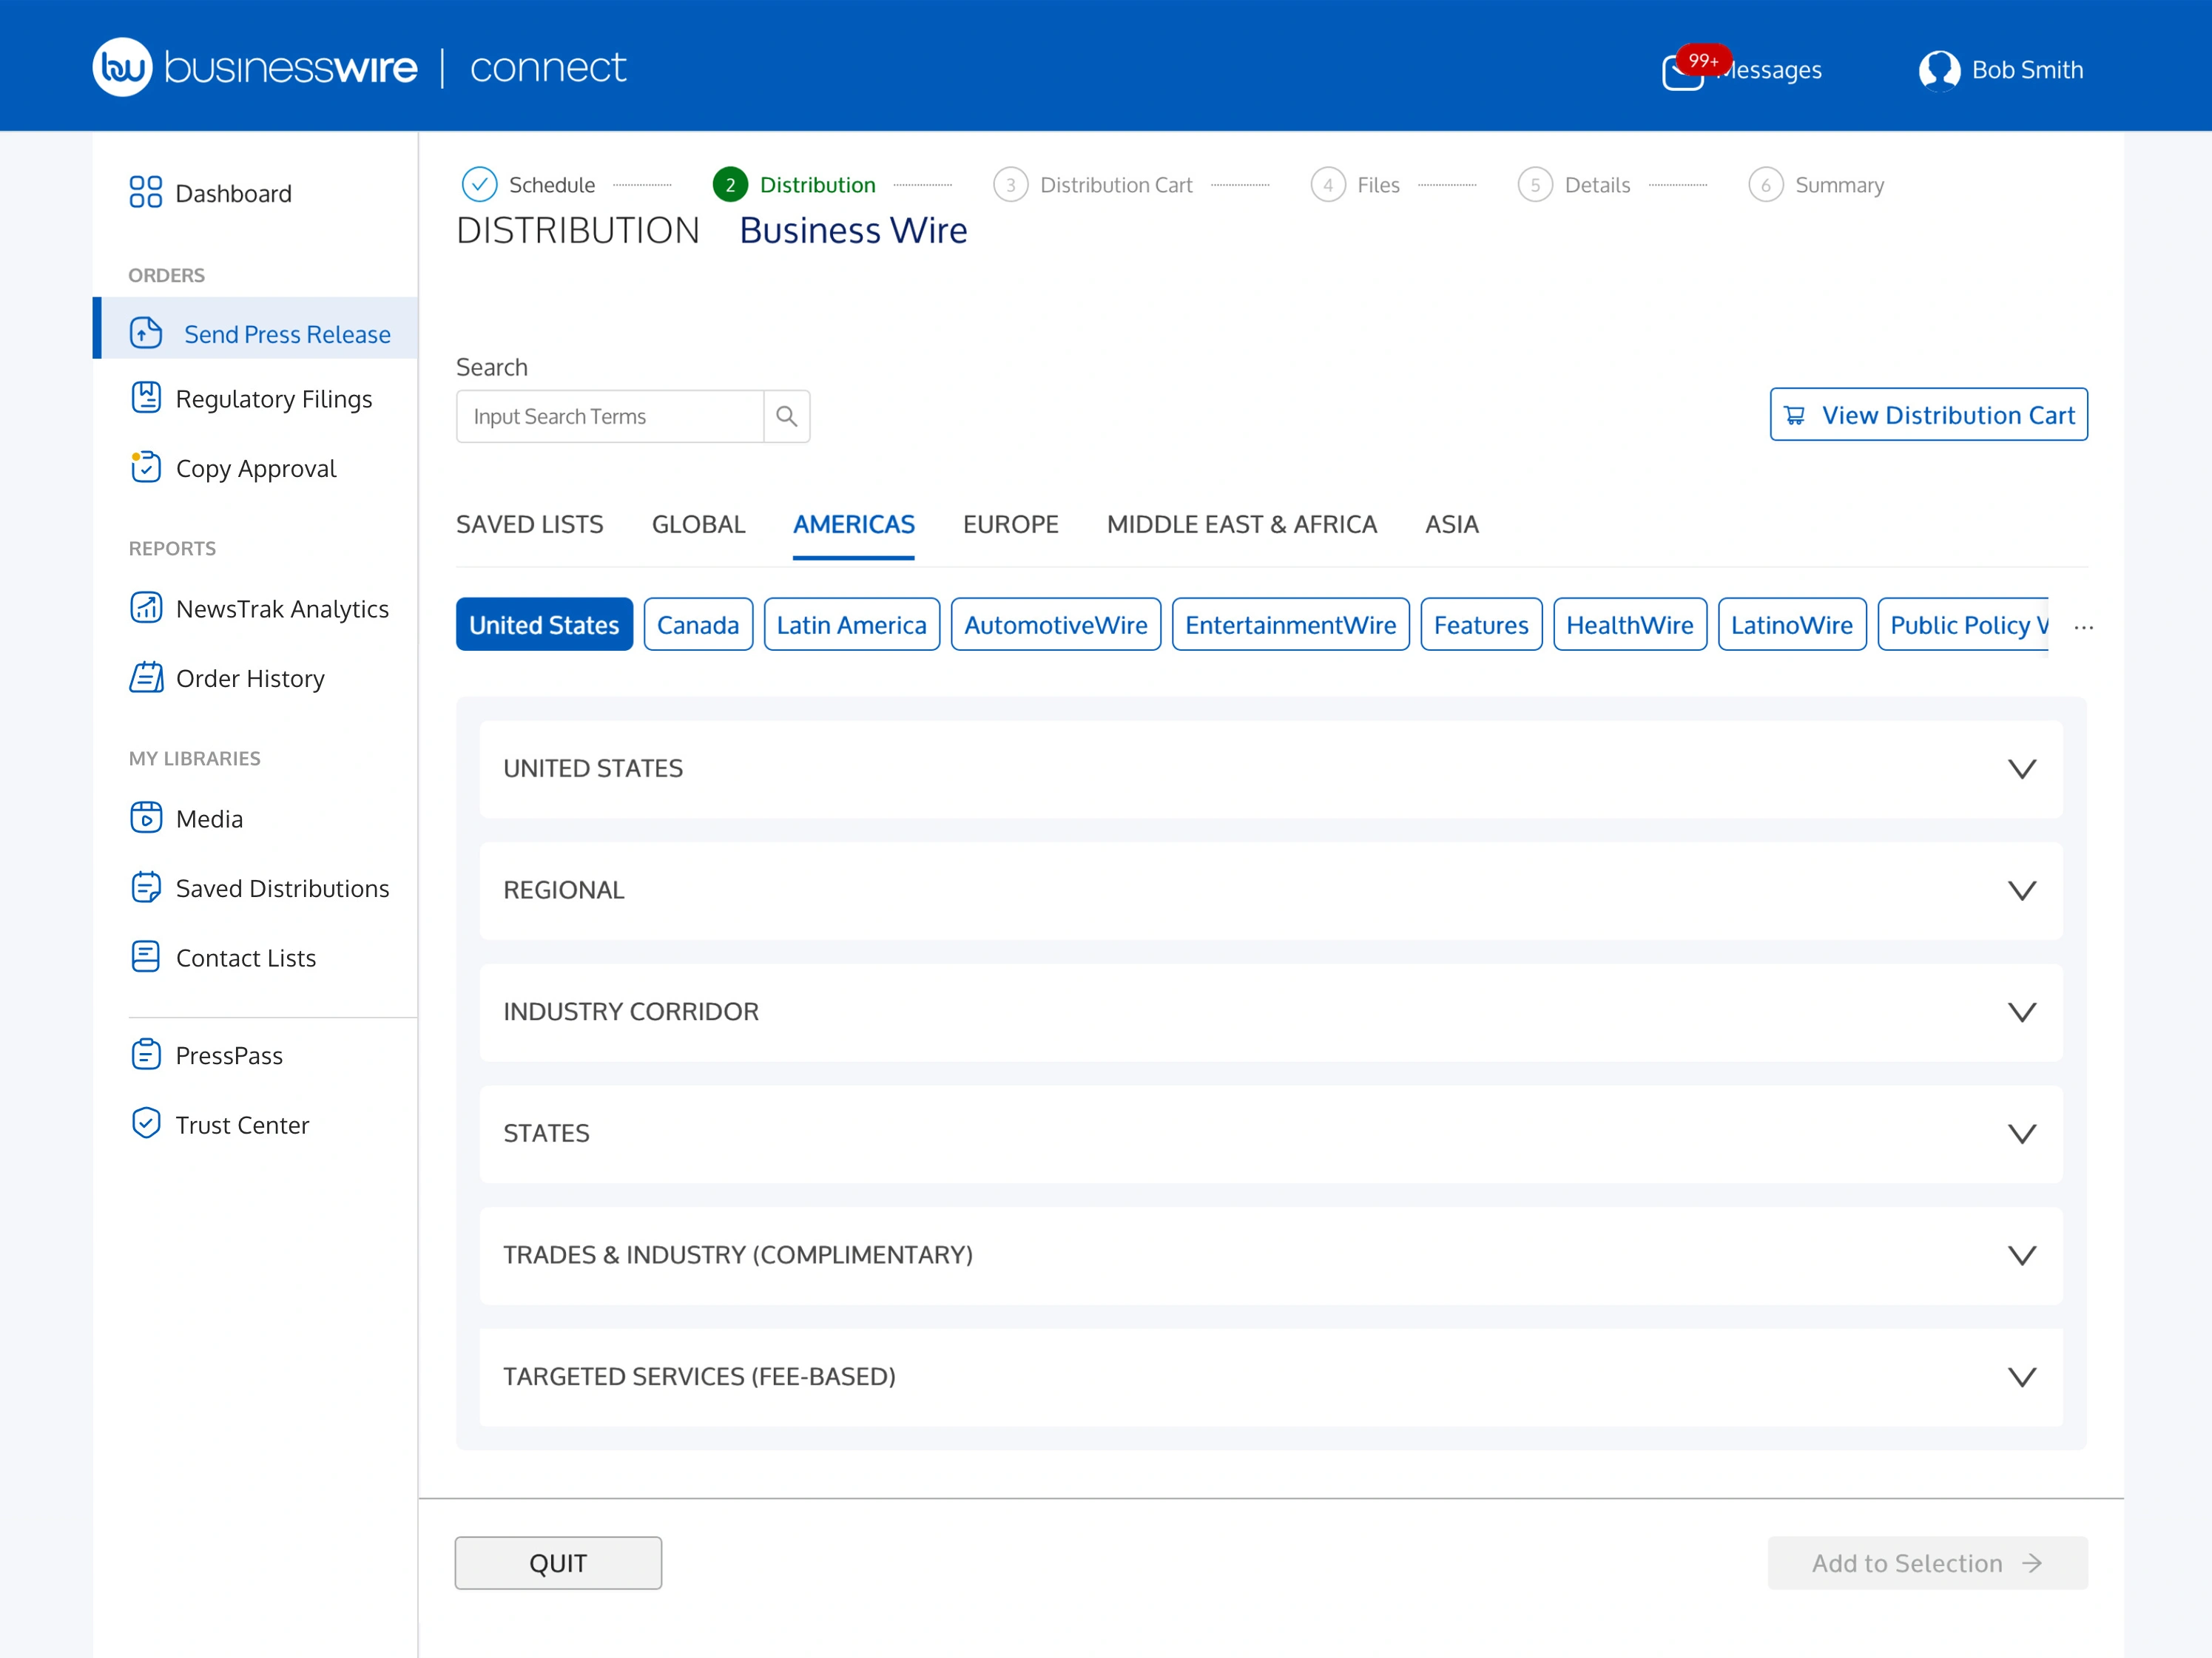
Task: Select the AutomotiveWire filter chip
Action: pyautogui.click(x=1056, y=625)
